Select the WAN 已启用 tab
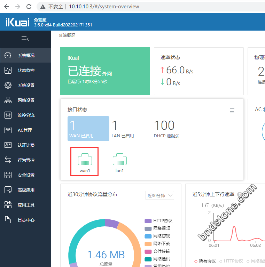 [x=88, y=129]
